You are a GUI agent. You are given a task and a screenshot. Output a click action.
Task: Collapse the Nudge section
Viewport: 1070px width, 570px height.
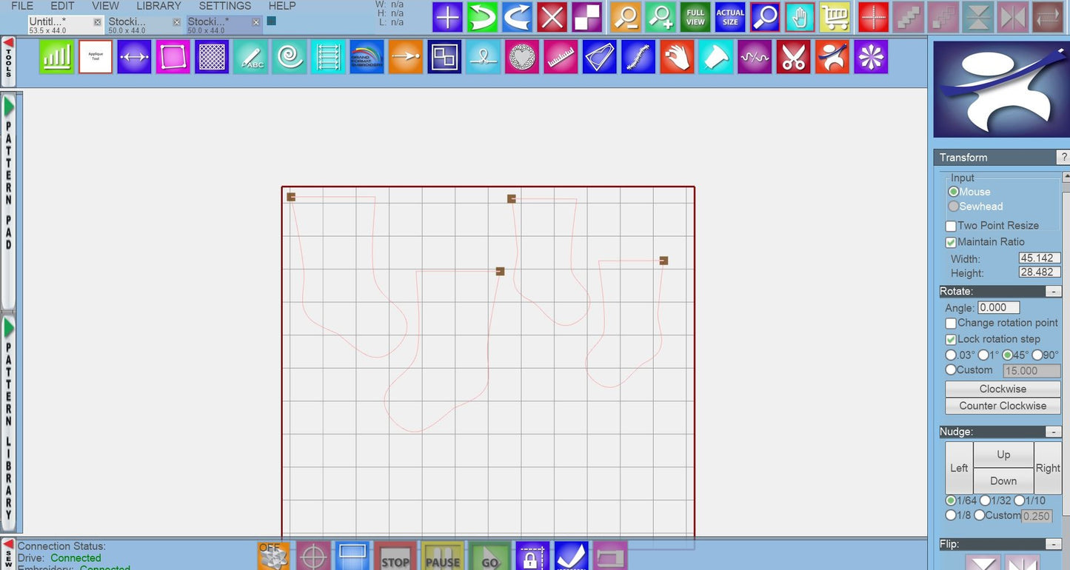point(1052,432)
